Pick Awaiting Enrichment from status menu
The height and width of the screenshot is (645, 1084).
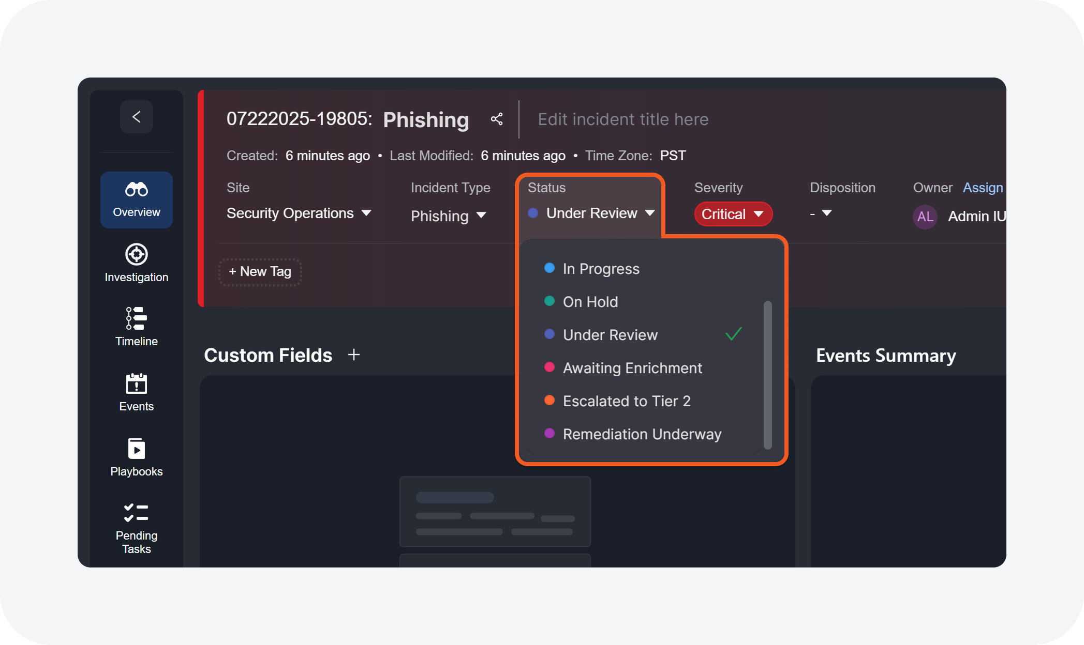(632, 368)
